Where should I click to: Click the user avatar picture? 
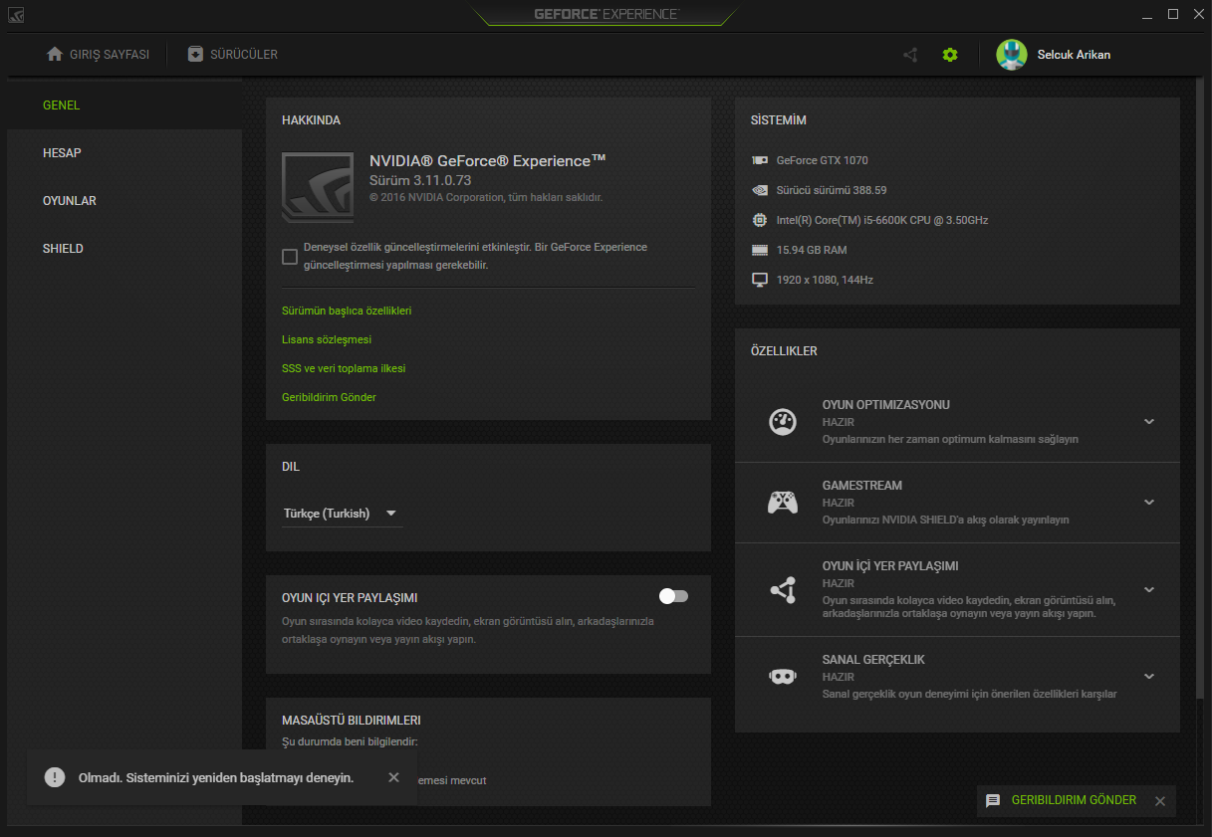tap(1012, 55)
